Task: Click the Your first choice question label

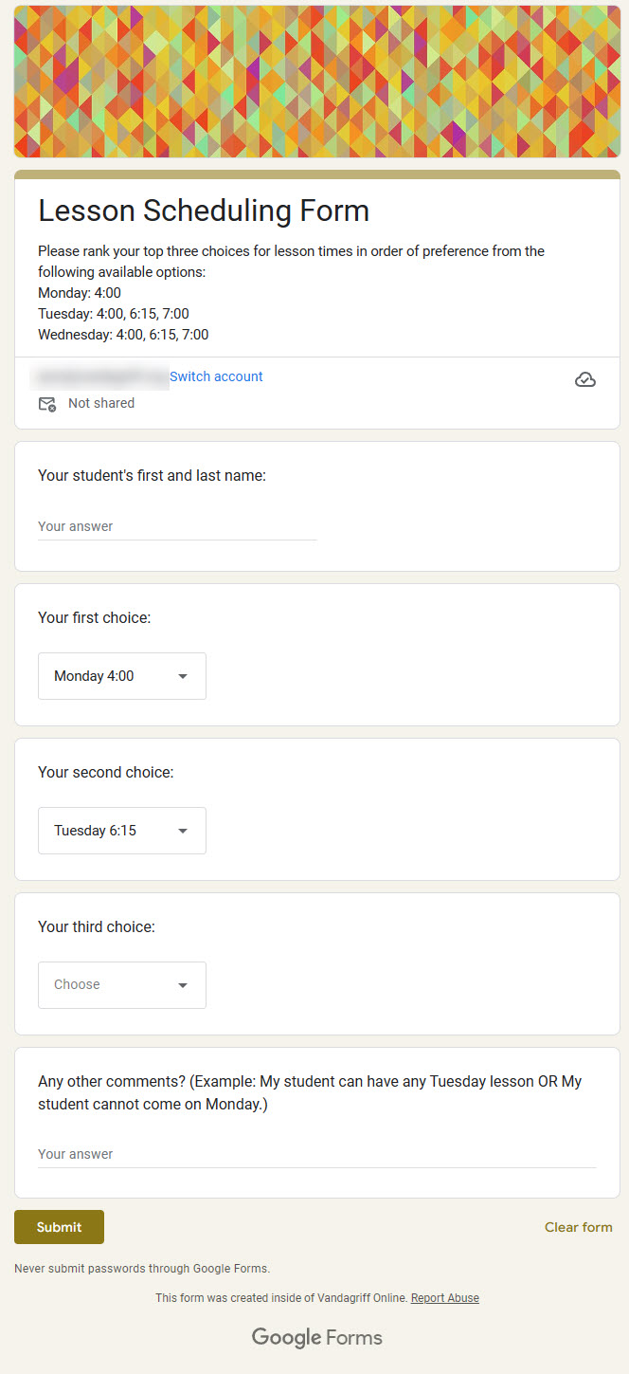Action: pyautogui.click(x=95, y=617)
